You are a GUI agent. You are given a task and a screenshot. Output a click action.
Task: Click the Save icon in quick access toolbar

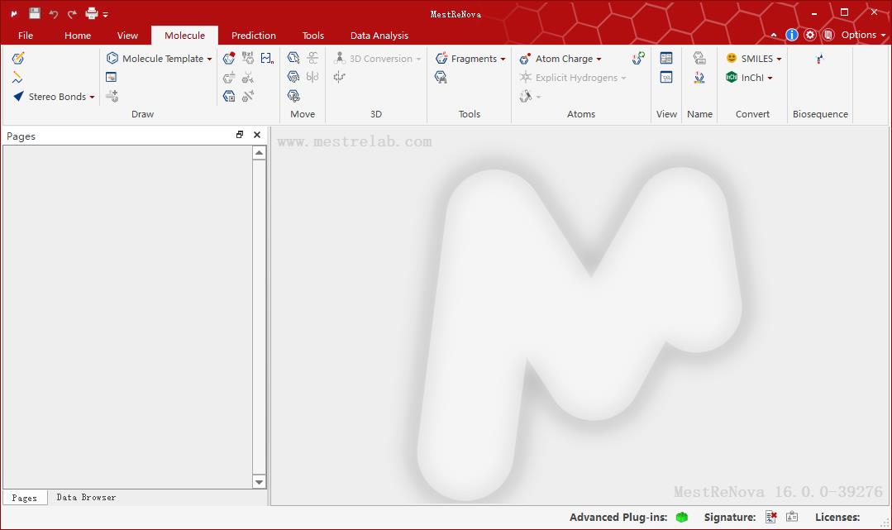(34, 13)
